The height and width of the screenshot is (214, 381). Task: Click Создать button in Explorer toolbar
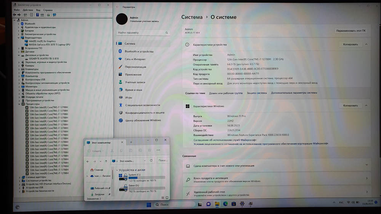(x=96, y=151)
